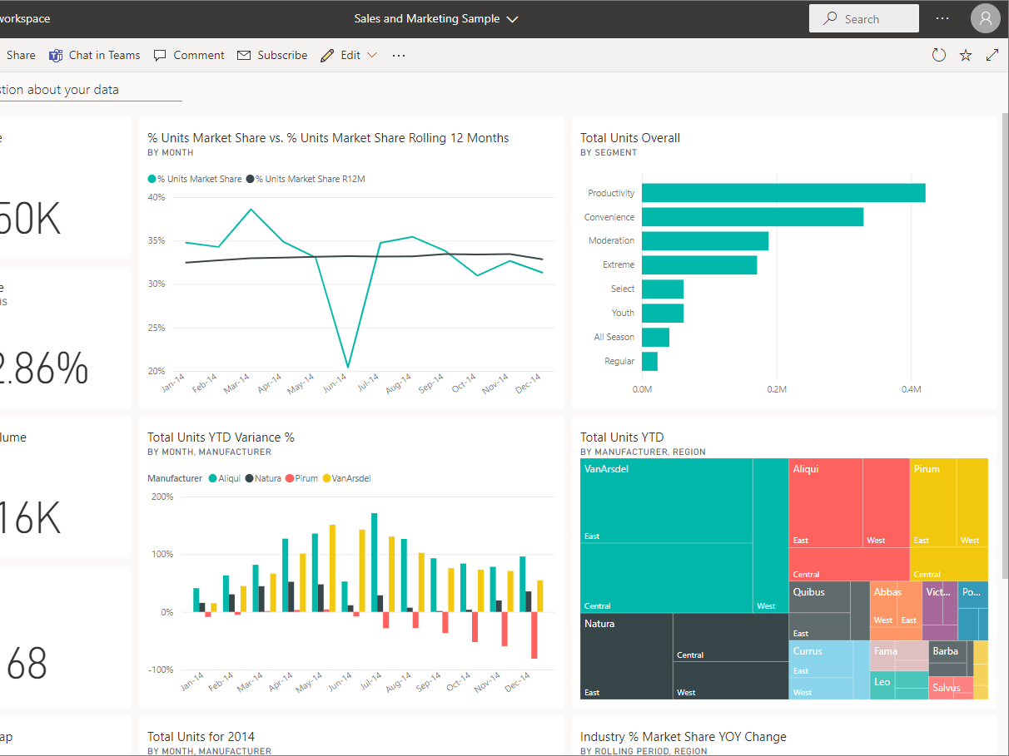
Task: Click Share in the toolbar
Action: [21, 55]
